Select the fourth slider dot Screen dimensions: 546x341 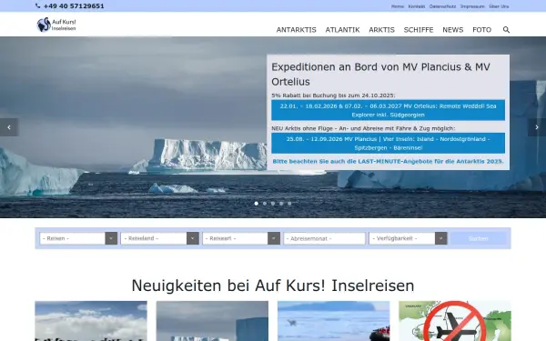coord(281,204)
